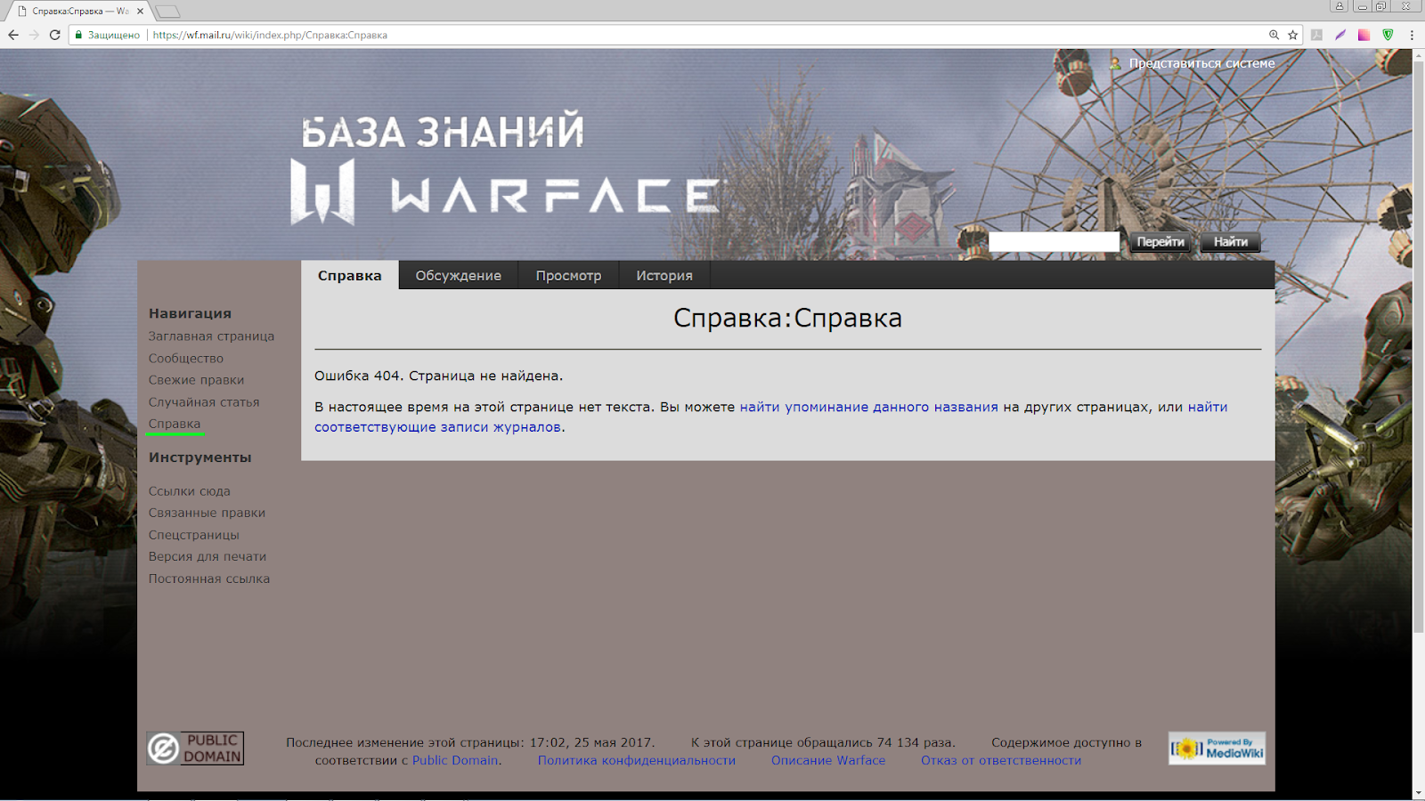
Task: Click the Public Domain badge image
Action: 195,748
